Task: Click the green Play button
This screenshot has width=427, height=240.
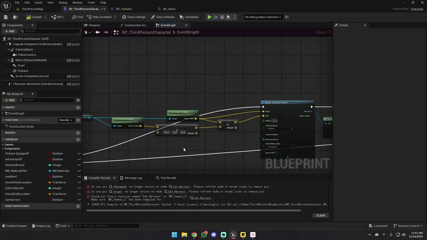Action: click(x=209, y=17)
